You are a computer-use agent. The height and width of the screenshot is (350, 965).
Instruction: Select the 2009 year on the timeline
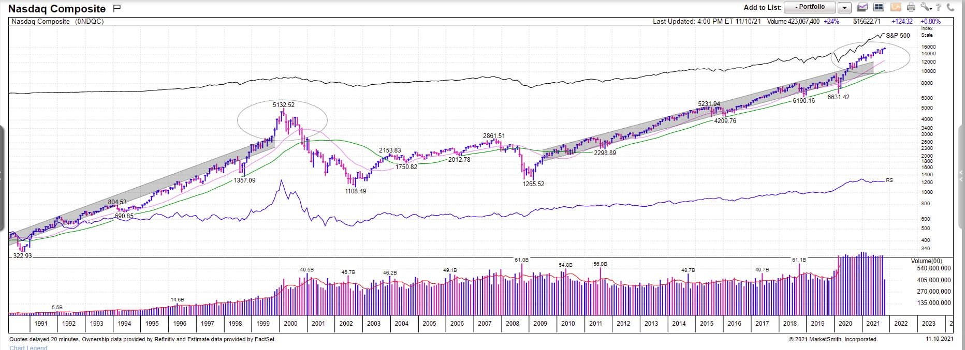coord(540,324)
